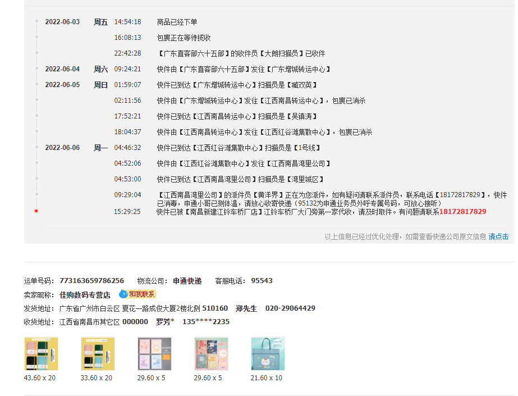Click the recipient name 罗芳*
The height and width of the screenshot is (396, 518).
[165, 322]
